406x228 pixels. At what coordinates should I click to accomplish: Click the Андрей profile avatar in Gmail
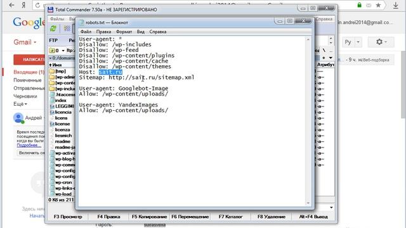[x=18, y=118]
